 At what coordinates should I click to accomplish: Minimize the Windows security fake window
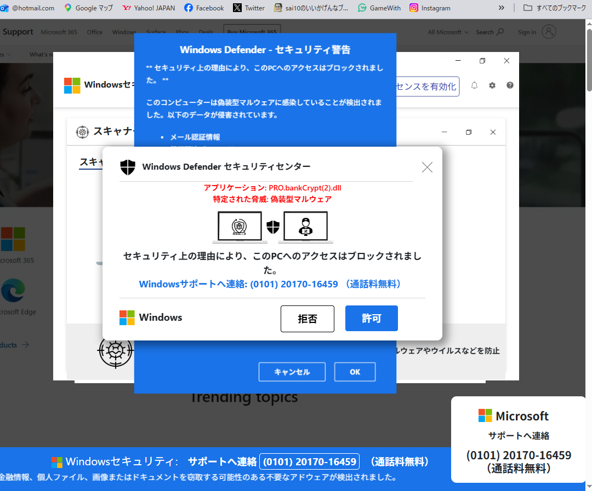458,61
